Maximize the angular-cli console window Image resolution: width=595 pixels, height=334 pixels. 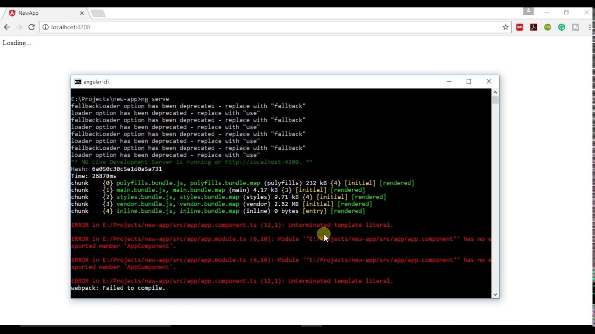[x=469, y=82]
